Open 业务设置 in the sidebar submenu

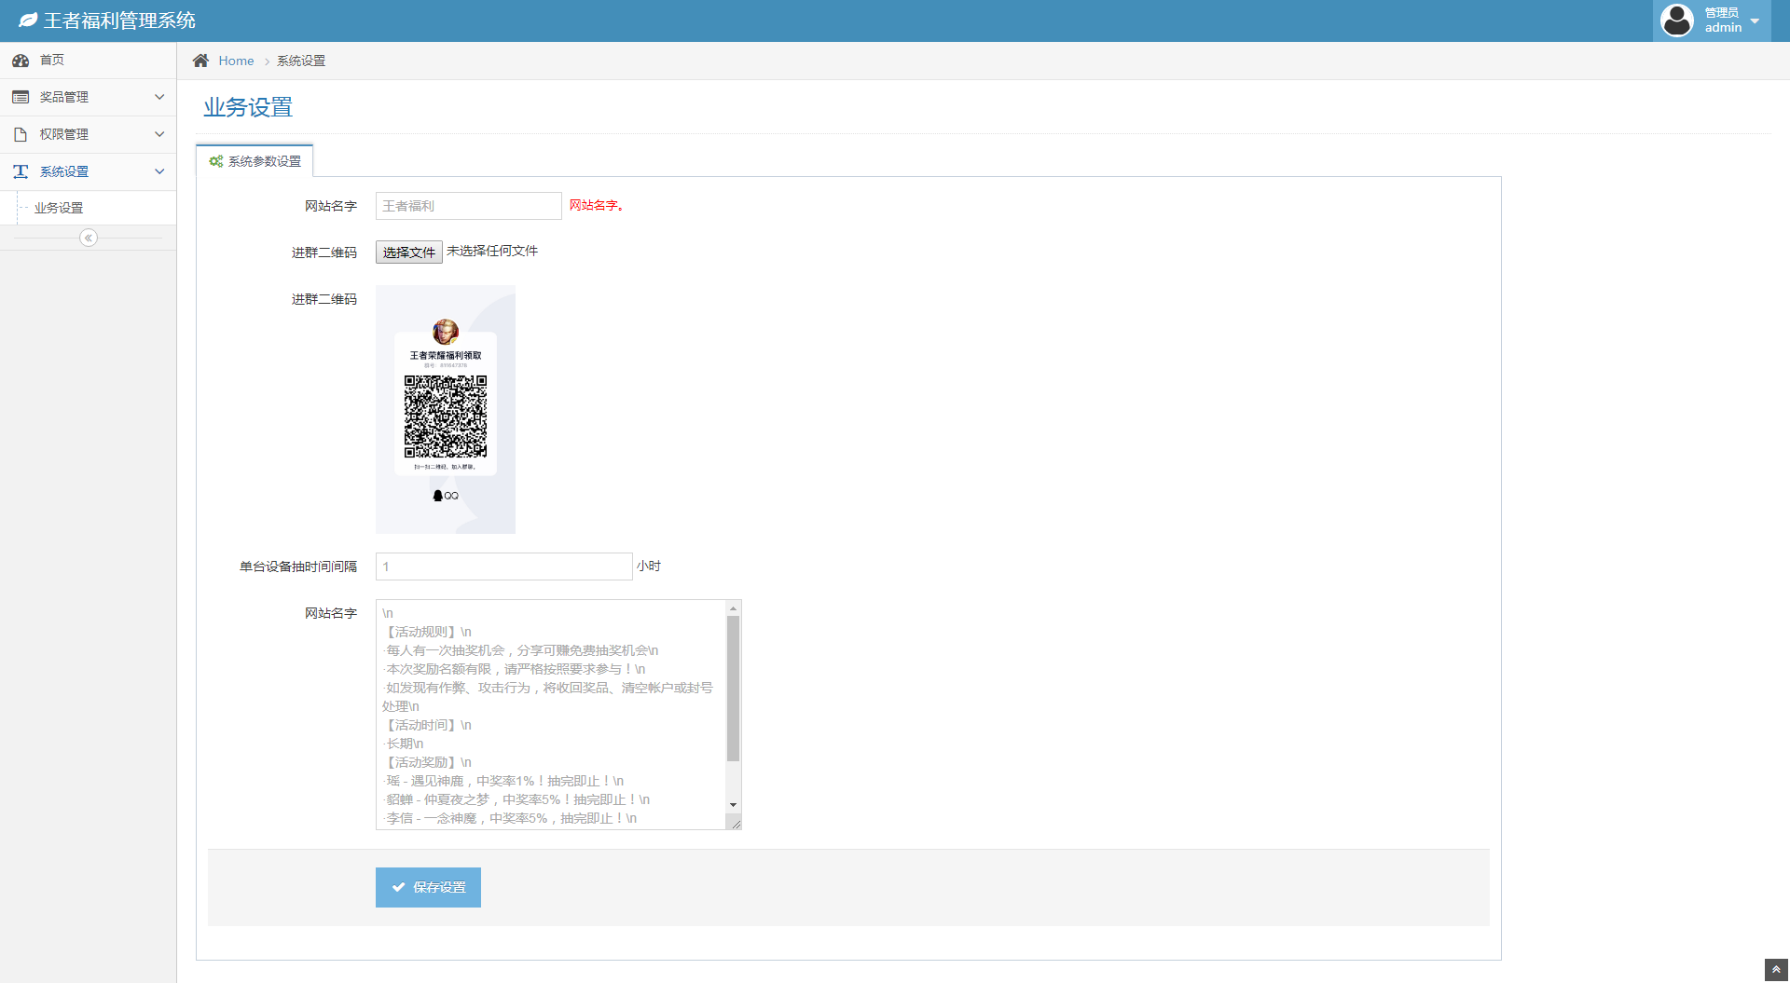[x=59, y=208]
